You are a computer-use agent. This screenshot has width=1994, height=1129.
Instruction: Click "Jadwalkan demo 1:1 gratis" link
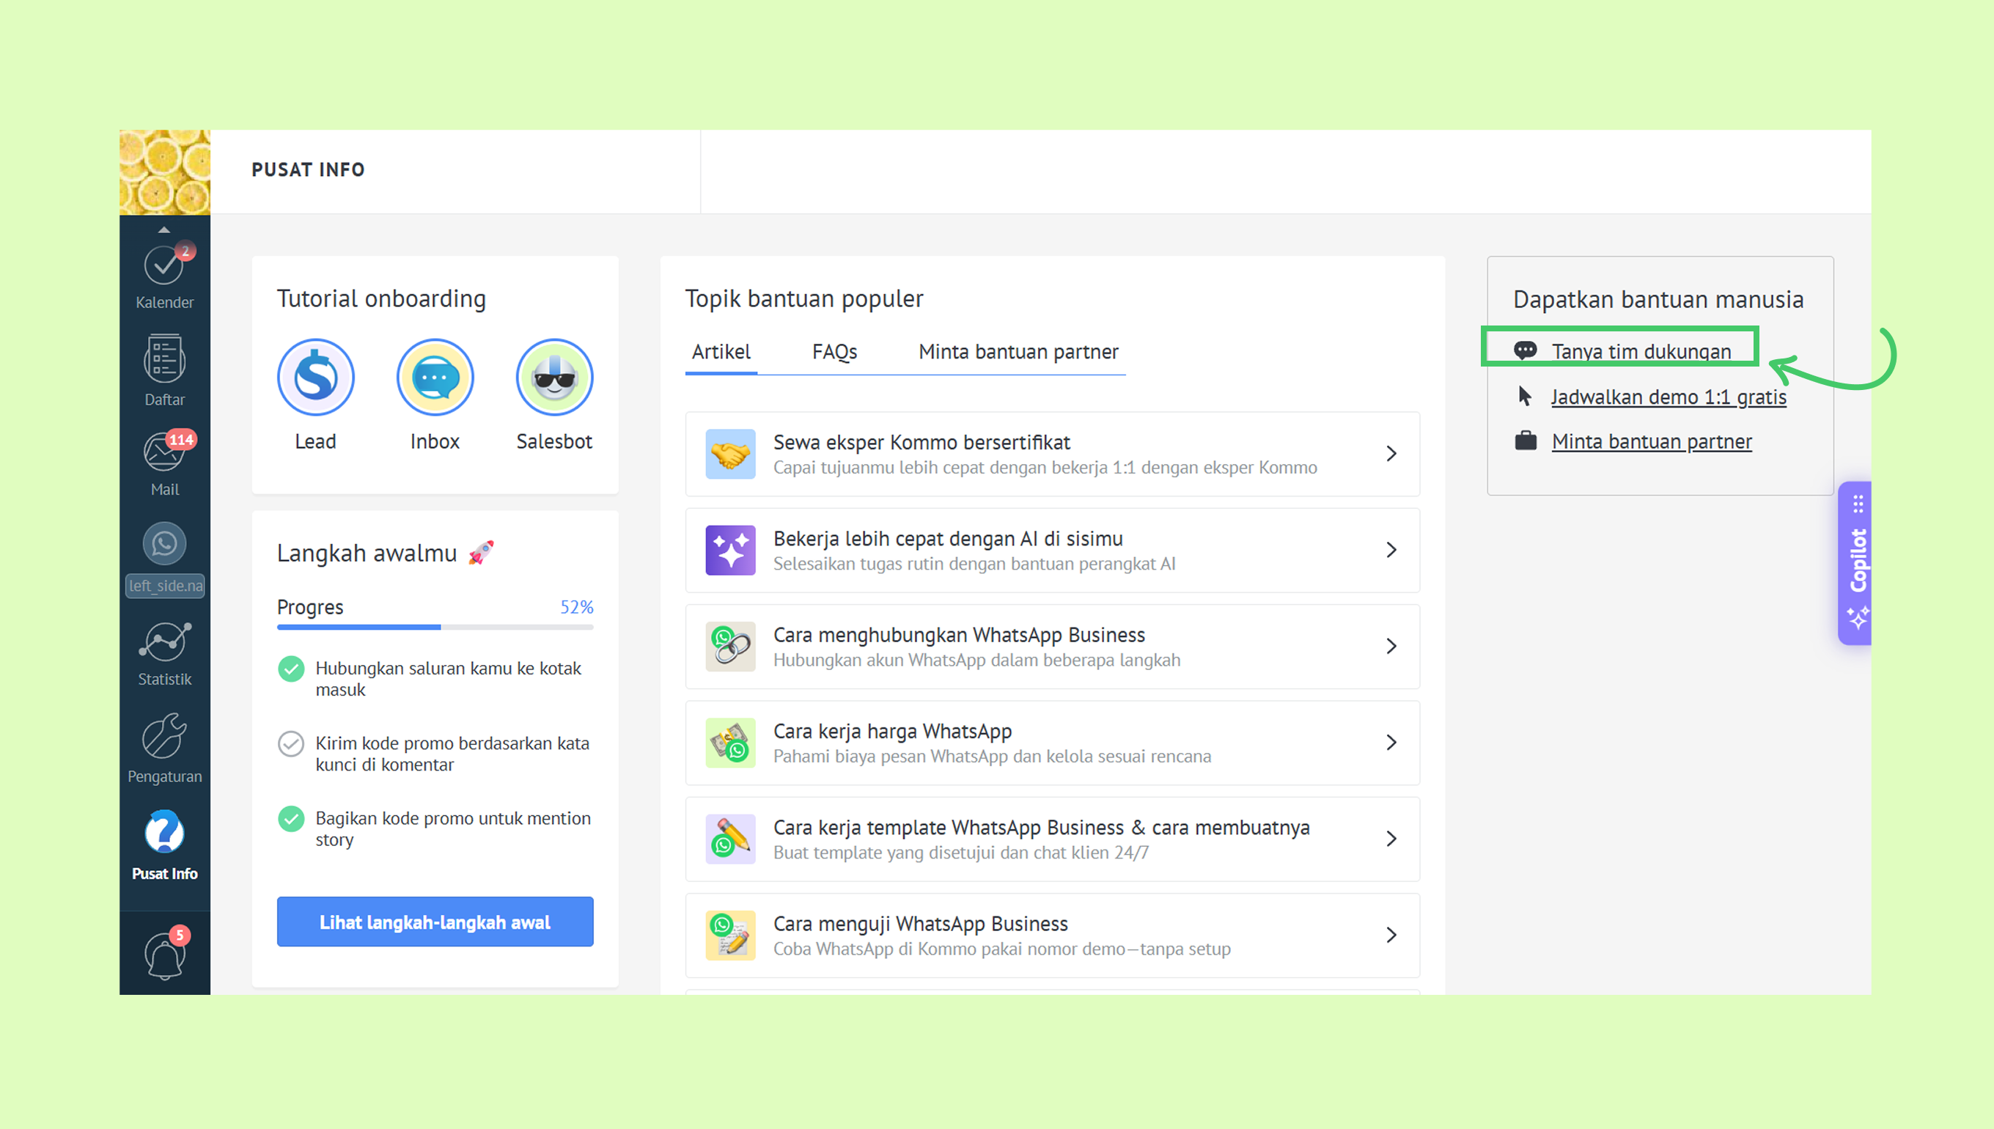[x=1668, y=397]
